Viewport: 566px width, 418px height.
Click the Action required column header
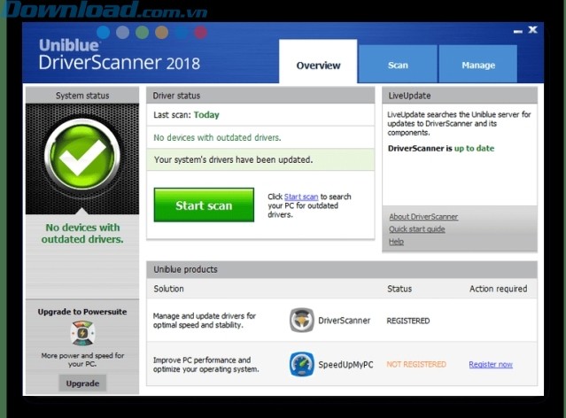coord(498,289)
